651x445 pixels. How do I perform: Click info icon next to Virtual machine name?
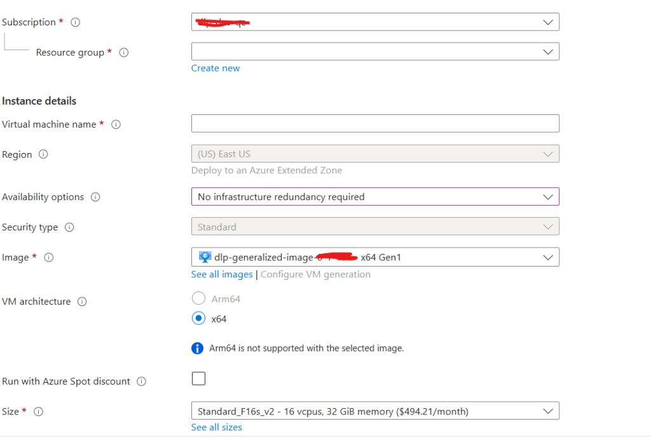[x=116, y=124]
